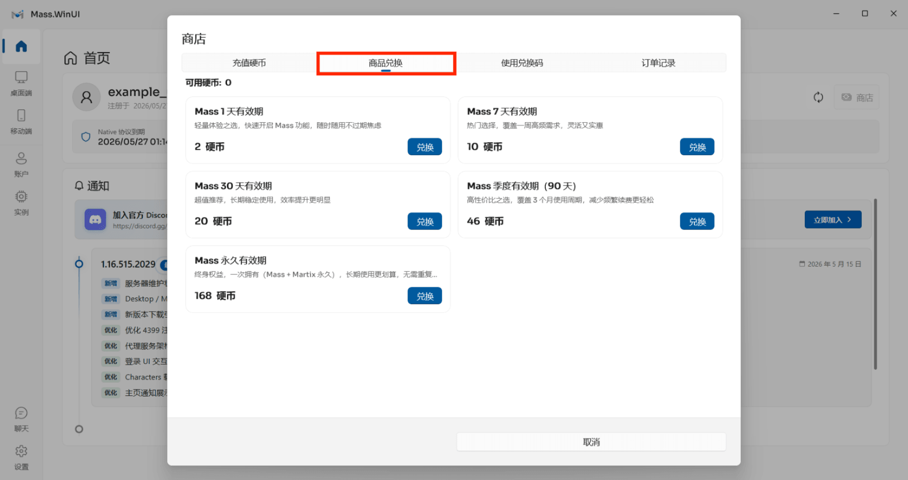Click the user avatar icon

point(86,97)
